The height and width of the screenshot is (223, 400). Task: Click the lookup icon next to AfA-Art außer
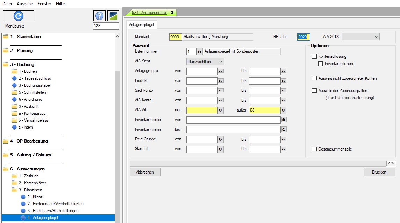[x=283, y=110]
